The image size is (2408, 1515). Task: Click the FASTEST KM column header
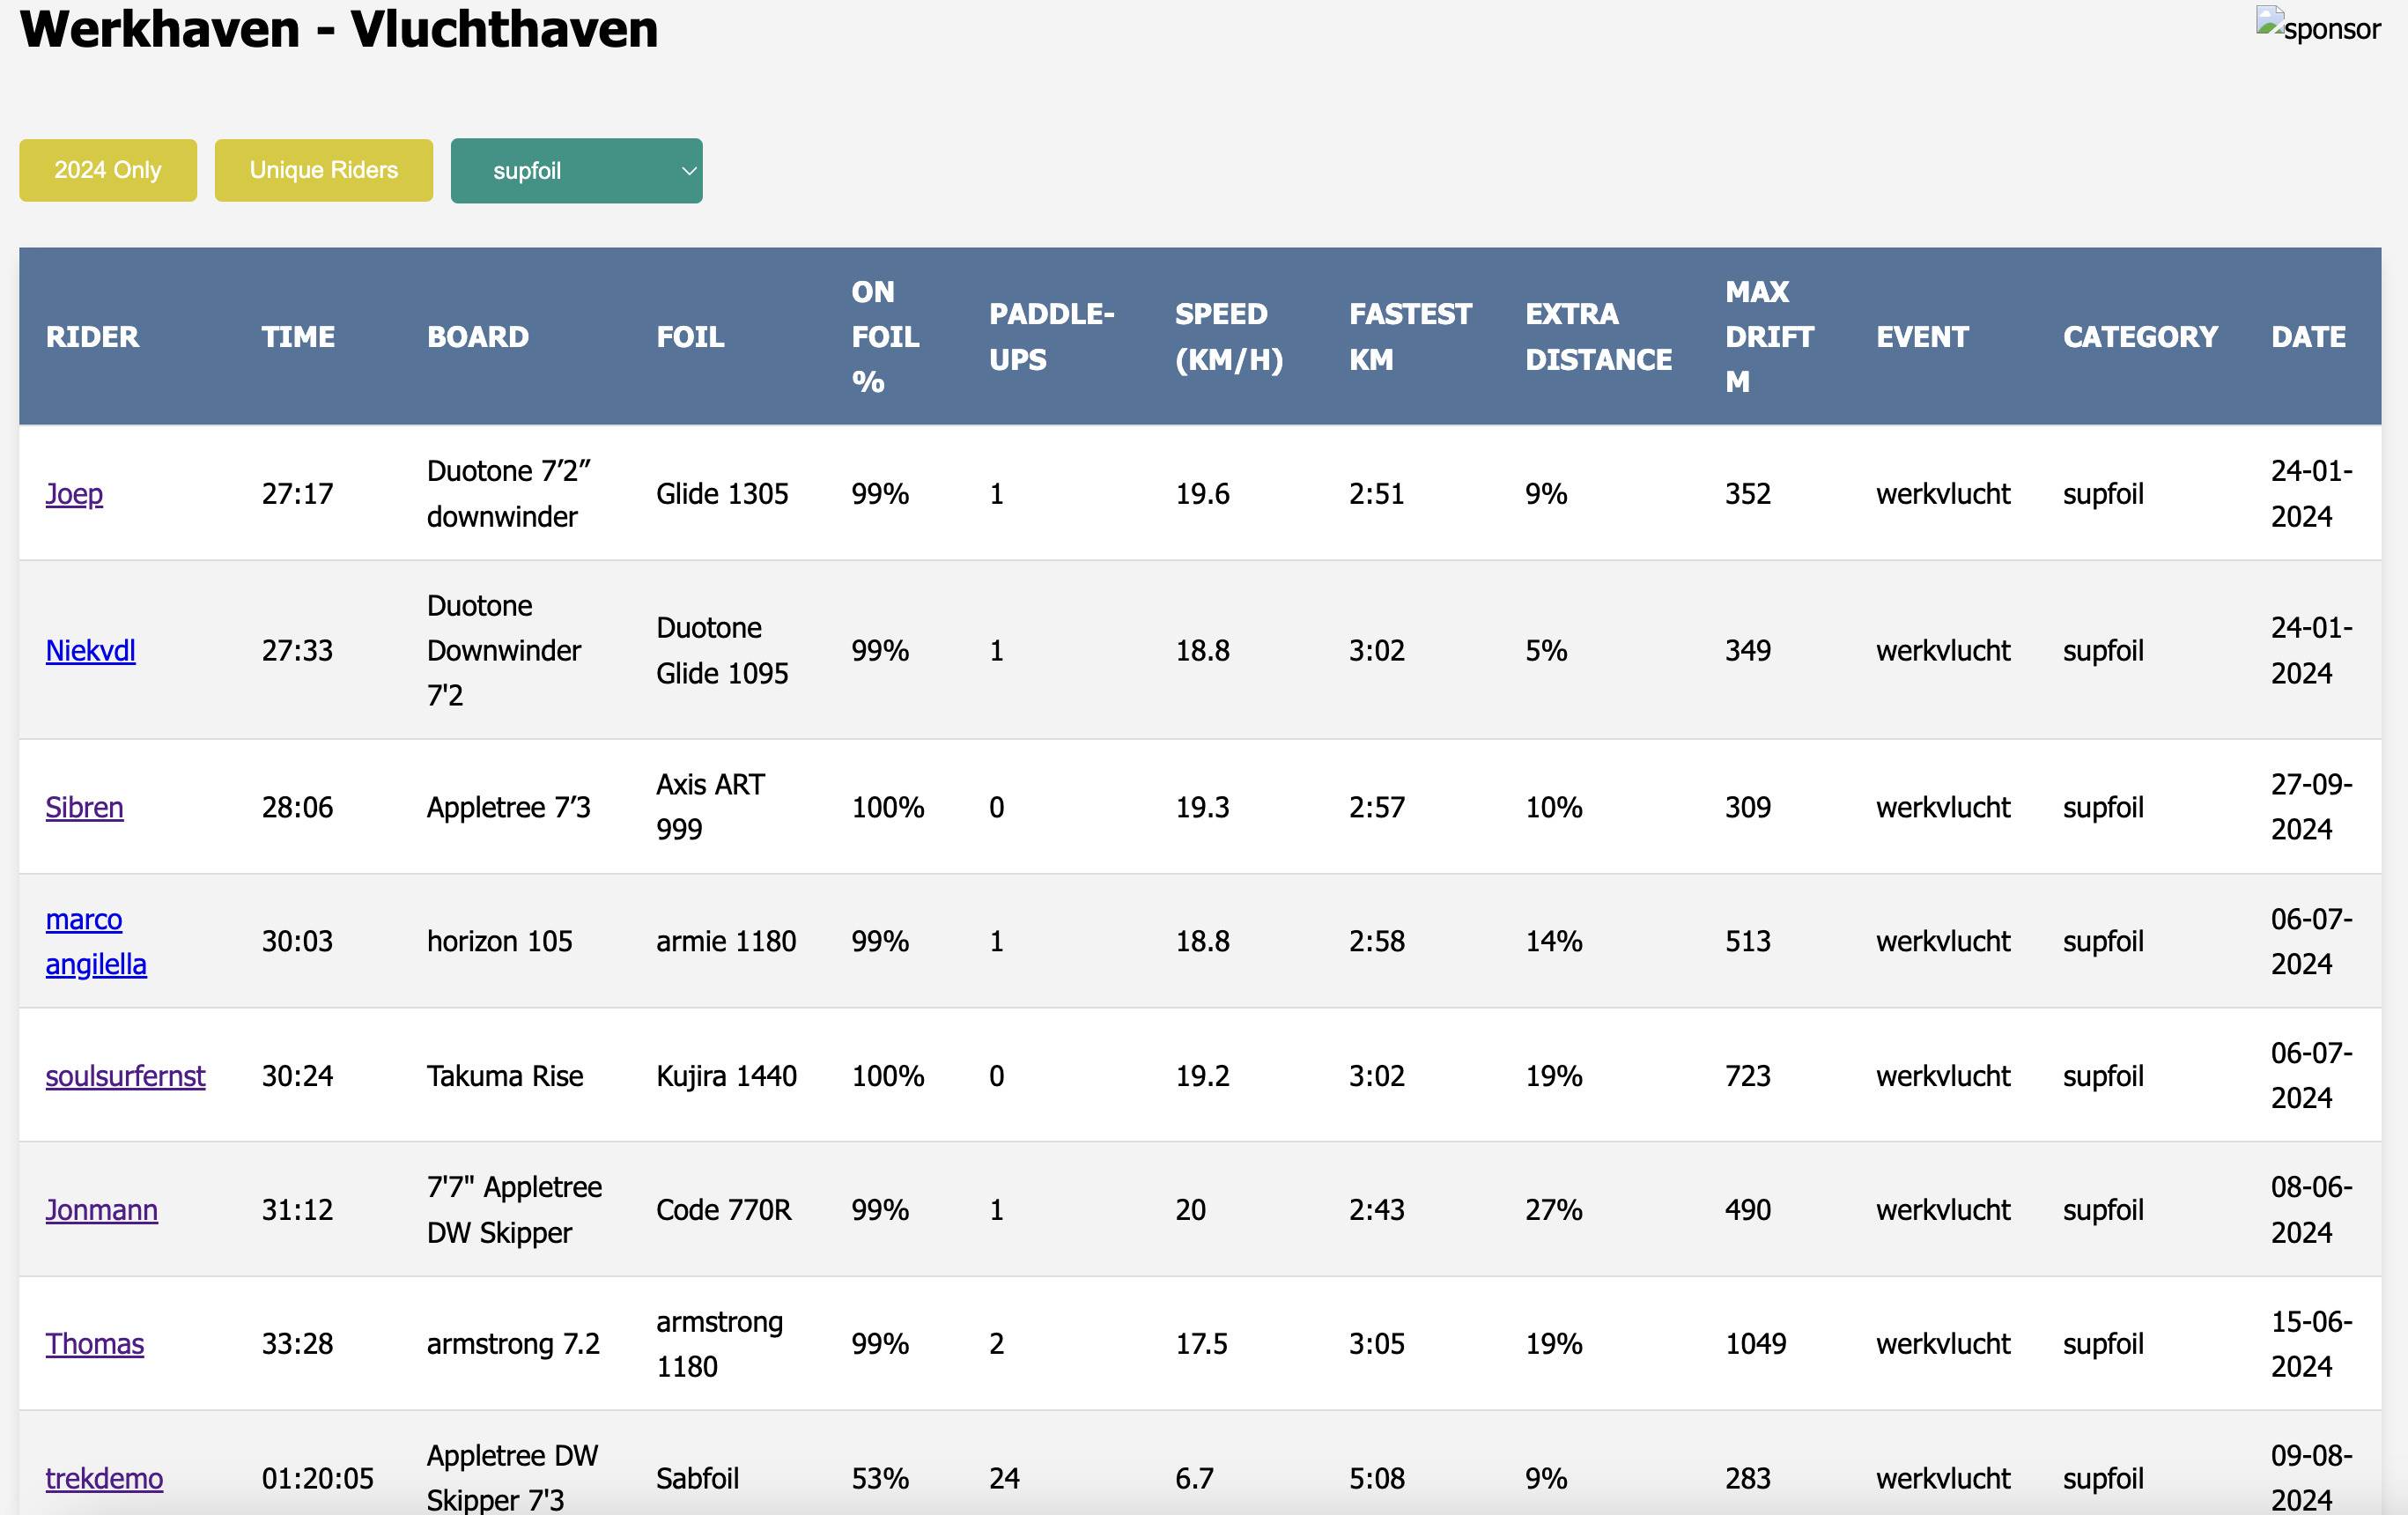tap(1409, 337)
